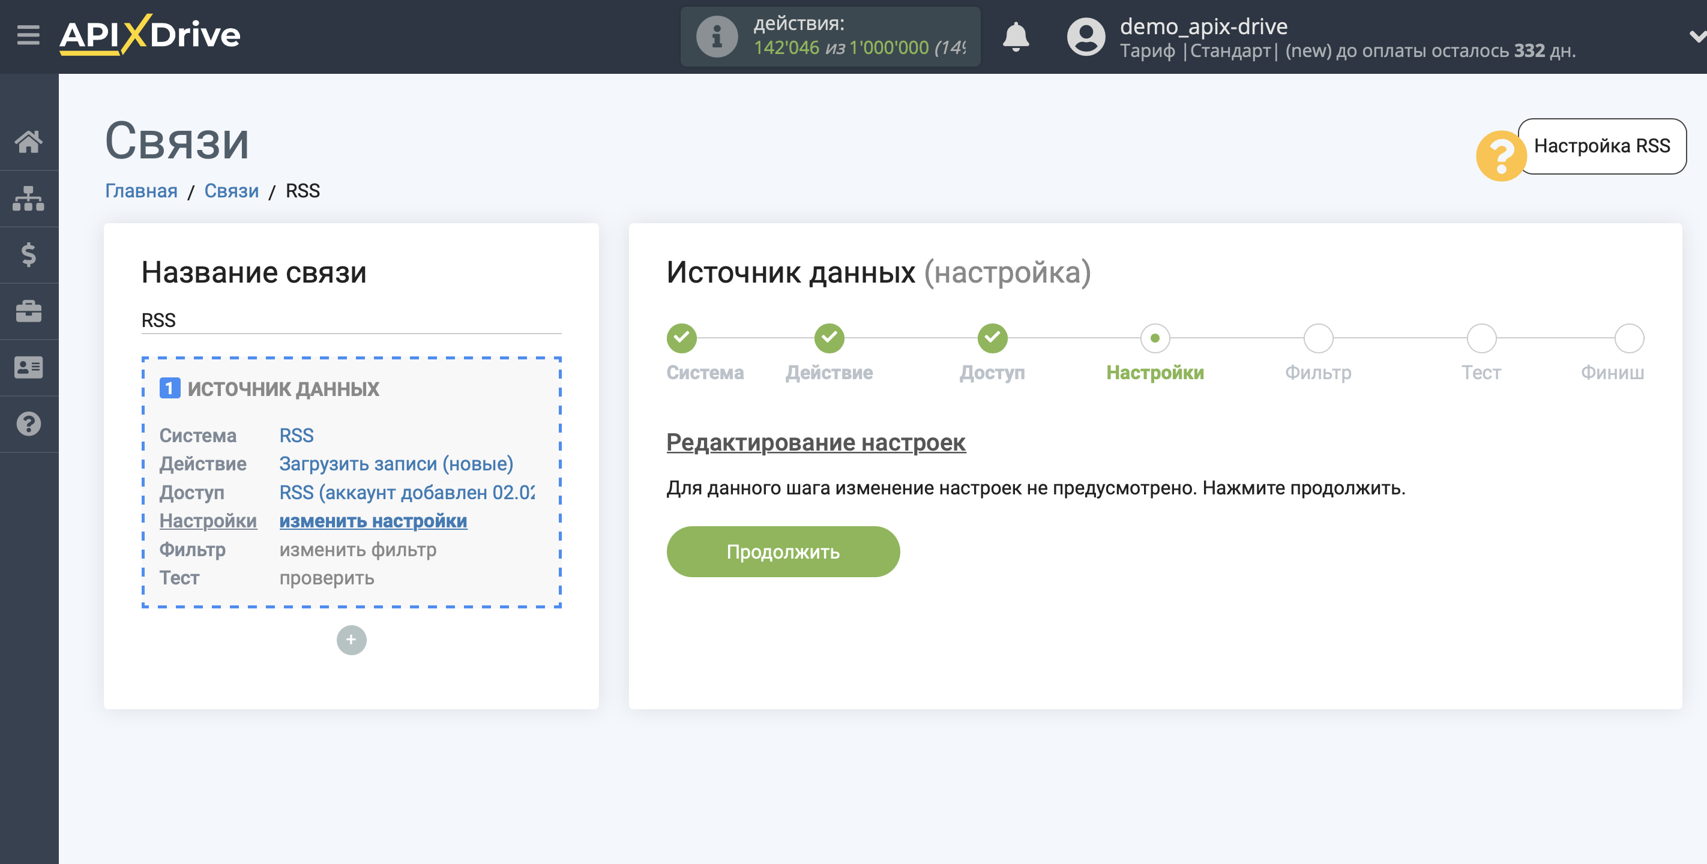Open the help question sidebar icon
Image resolution: width=1707 pixels, height=864 pixels.
(28, 424)
